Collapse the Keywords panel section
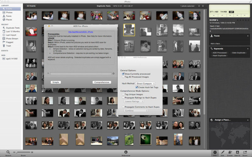Screen dimensions: 252x157 click(248, 49)
